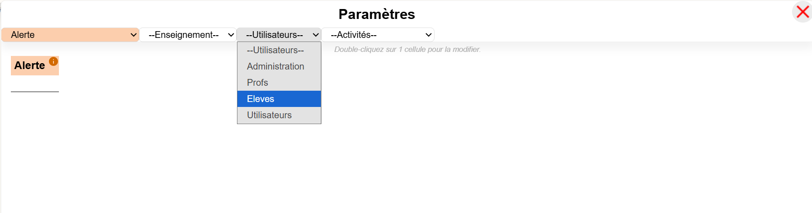Select Profs from the dropdown list
812x213 pixels.
click(279, 83)
